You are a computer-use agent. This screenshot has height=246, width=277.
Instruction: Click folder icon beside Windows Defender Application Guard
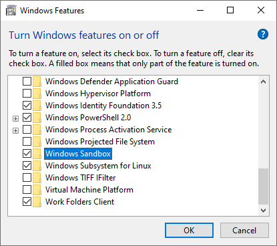pyautogui.click(x=37, y=82)
